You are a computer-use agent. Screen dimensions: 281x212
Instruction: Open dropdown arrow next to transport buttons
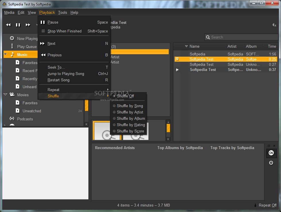tap(37, 25)
